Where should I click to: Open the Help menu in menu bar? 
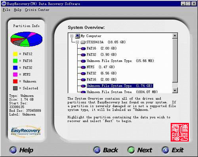(x=18, y=10)
